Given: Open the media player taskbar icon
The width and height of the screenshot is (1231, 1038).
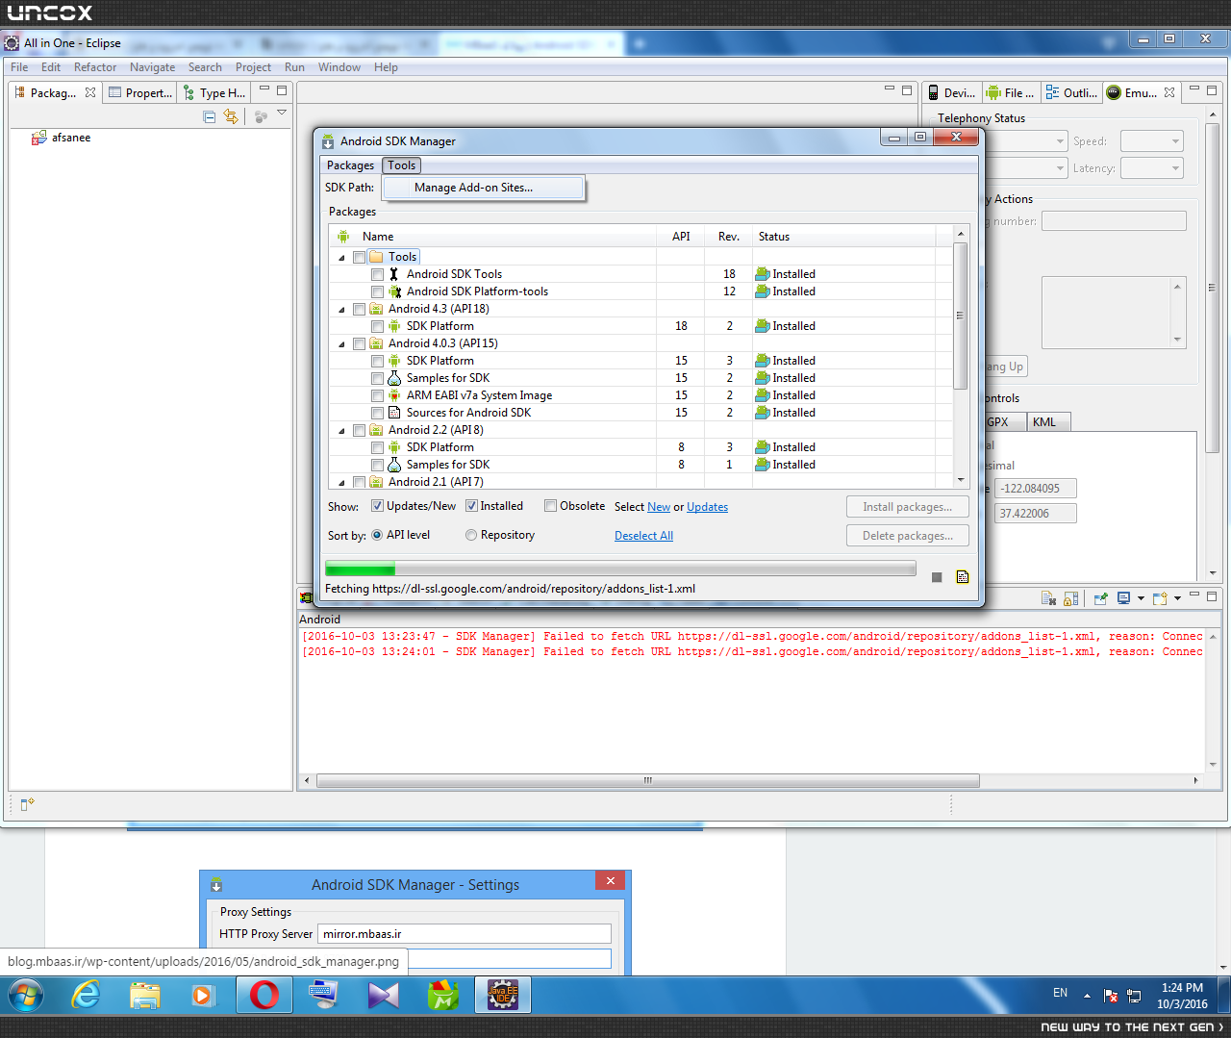Looking at the screenshot, I should click(203, 995).
